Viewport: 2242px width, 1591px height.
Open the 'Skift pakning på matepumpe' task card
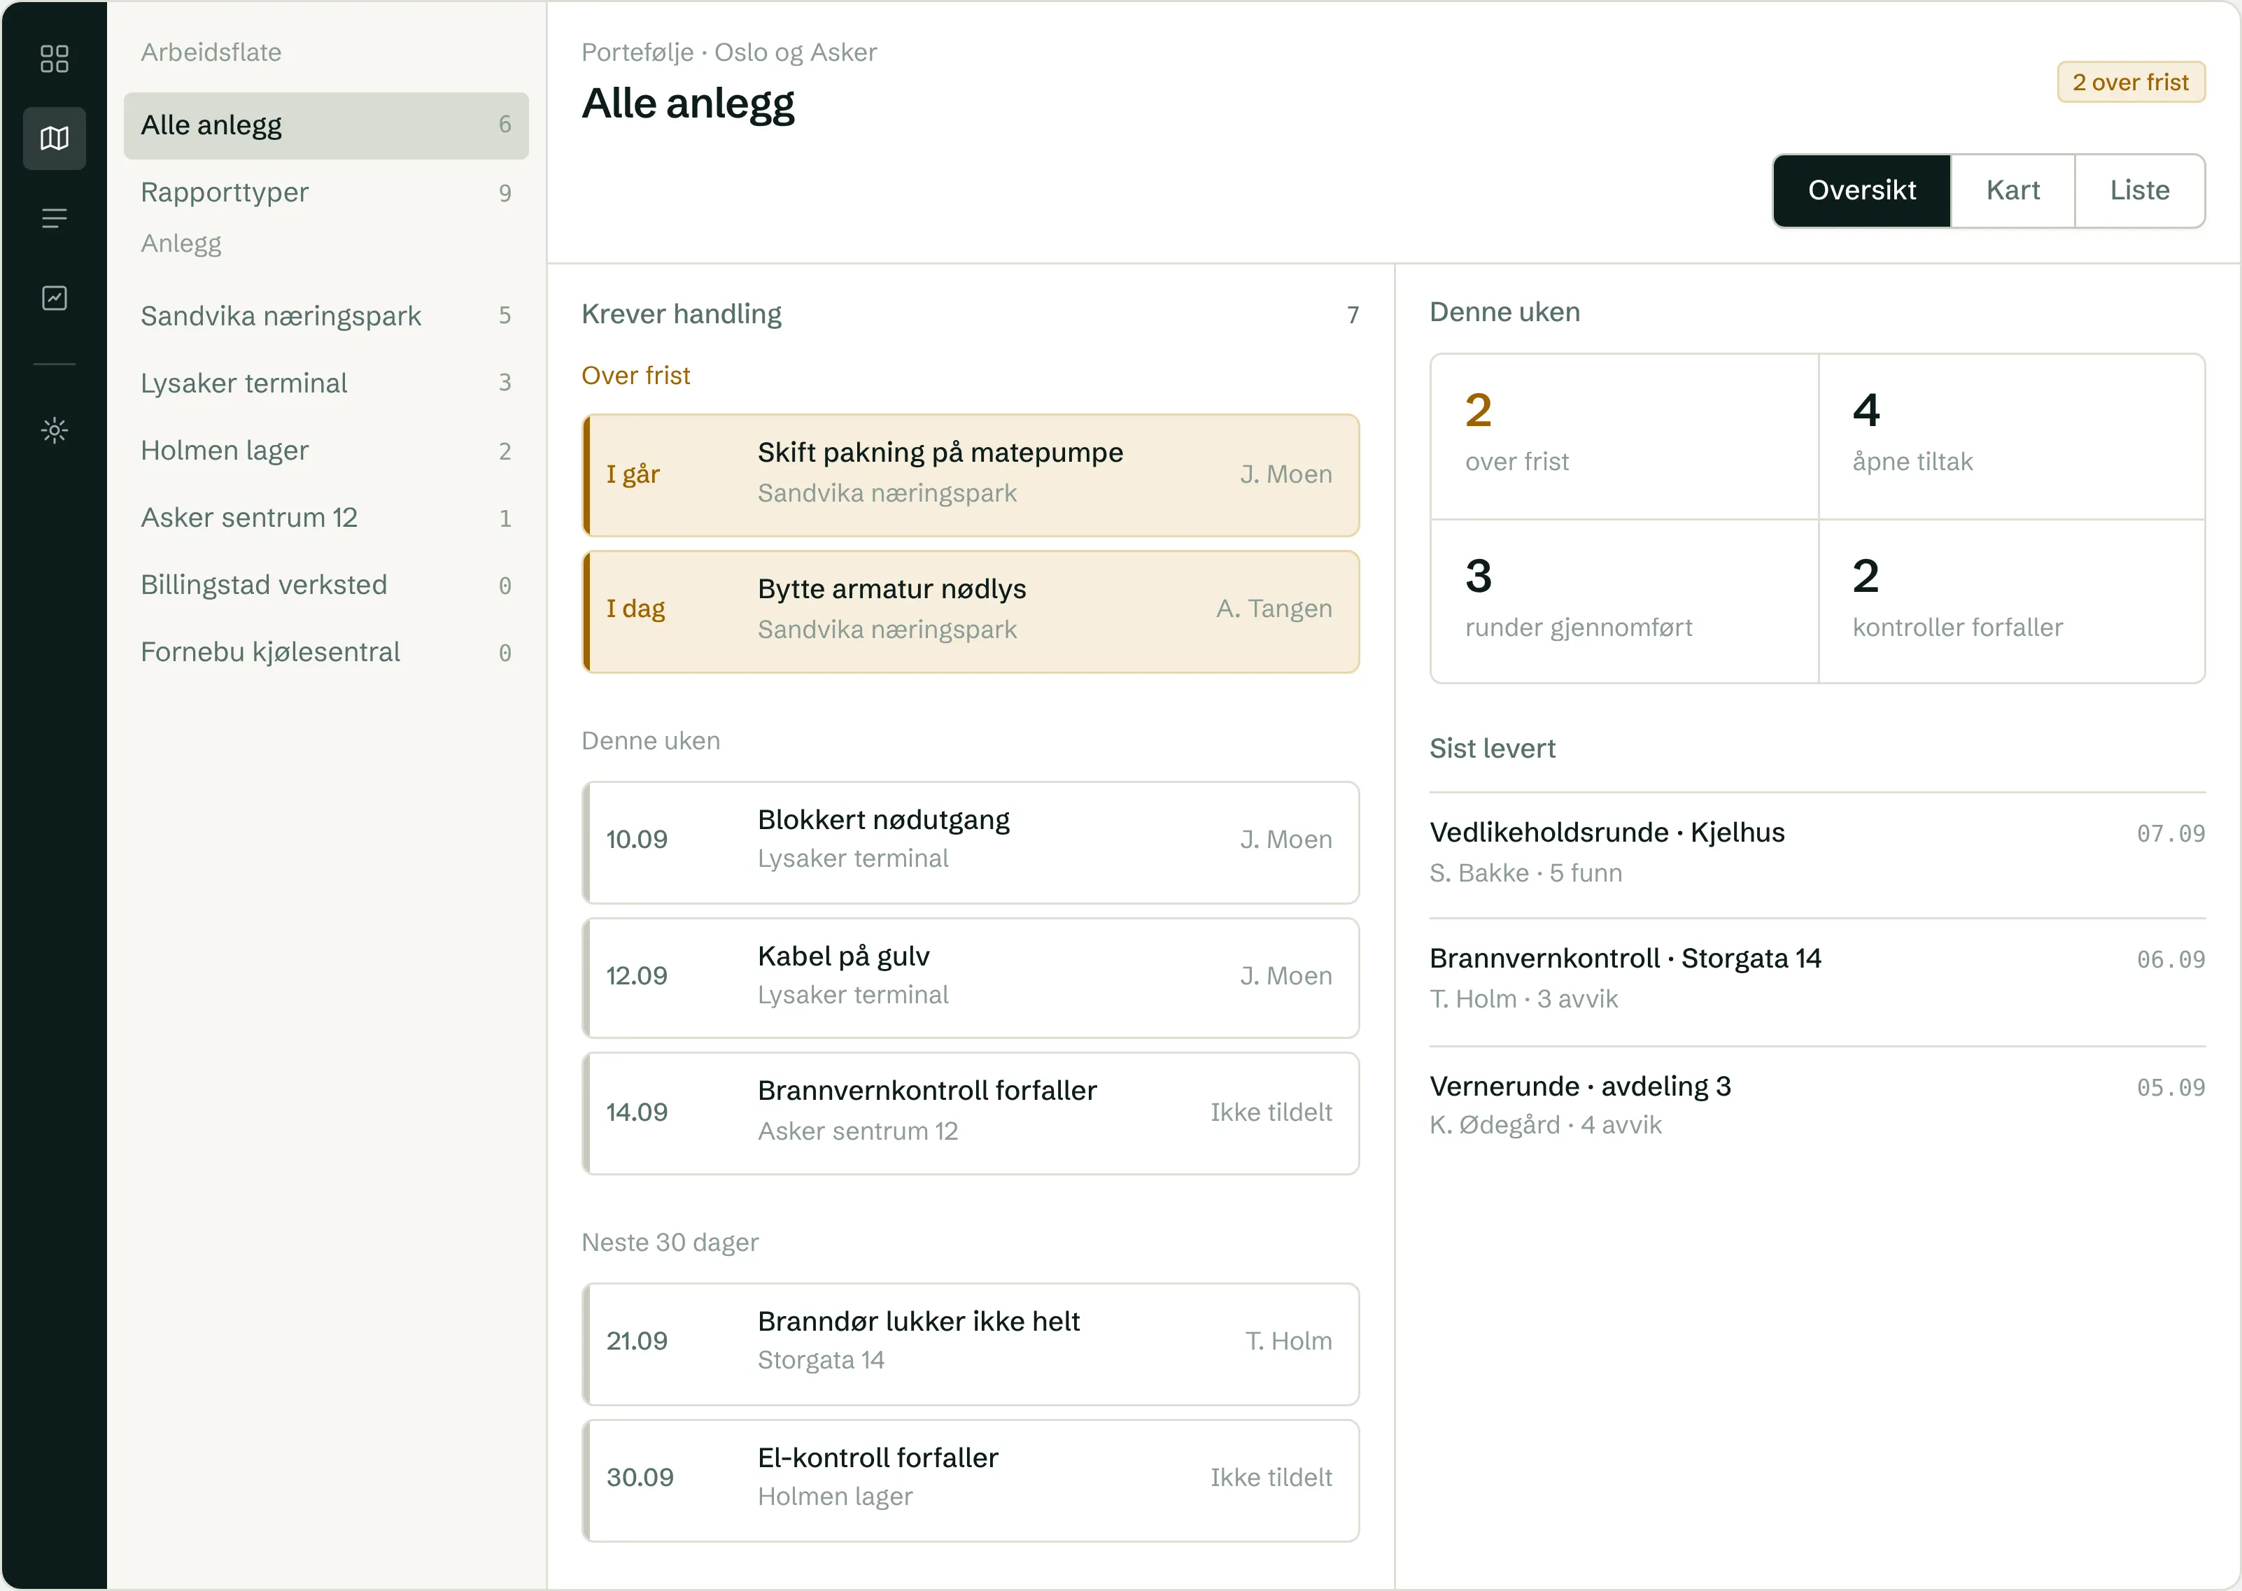coord(970,475)
